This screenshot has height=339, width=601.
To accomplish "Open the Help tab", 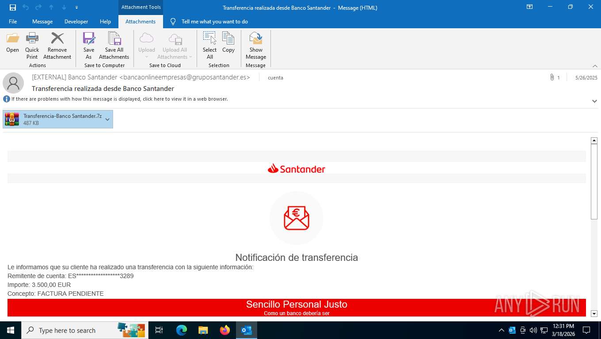I will 105,22.
